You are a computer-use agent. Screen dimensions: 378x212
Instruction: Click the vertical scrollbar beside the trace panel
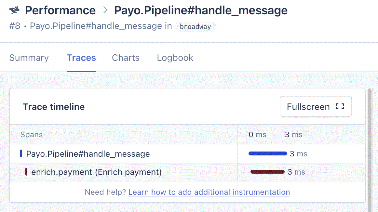[369, 150]
